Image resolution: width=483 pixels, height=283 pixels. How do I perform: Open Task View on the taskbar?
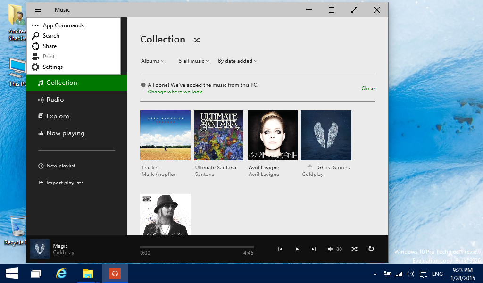click(36, 274)
